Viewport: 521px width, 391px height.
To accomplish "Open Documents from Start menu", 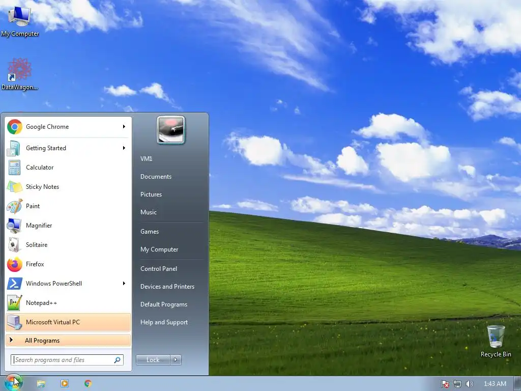I will pyautogui.click(x=156, y=177).
